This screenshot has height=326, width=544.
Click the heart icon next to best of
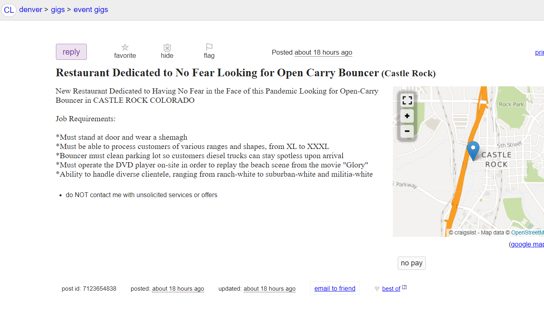pos(377,289)
